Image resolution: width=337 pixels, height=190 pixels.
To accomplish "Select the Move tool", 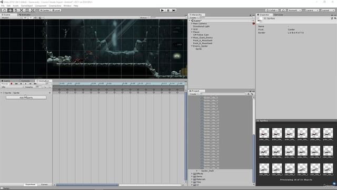I will click(x=10, y=11).
